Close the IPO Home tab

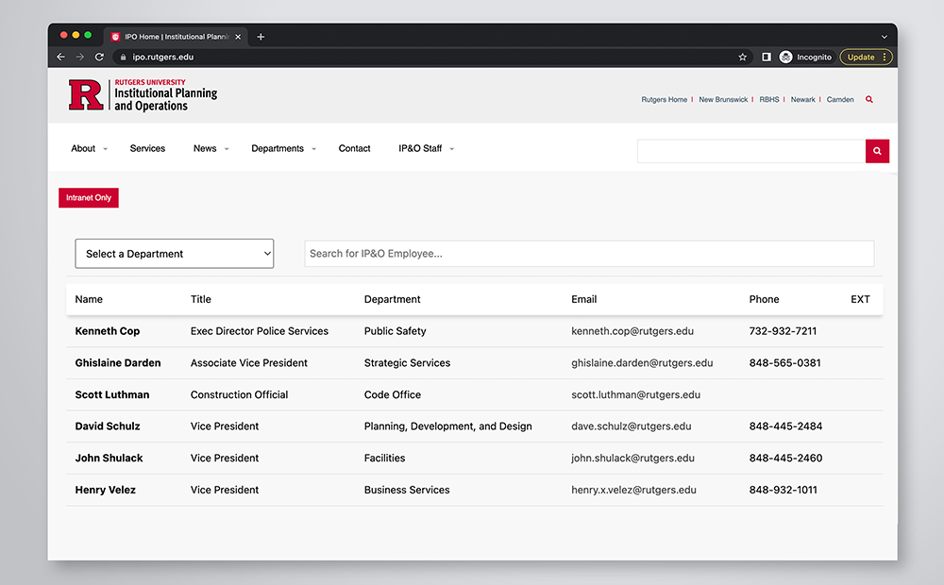tap(238, 37)
